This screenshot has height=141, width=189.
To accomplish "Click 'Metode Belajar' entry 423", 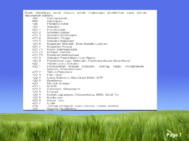I will tap(51, 83).
